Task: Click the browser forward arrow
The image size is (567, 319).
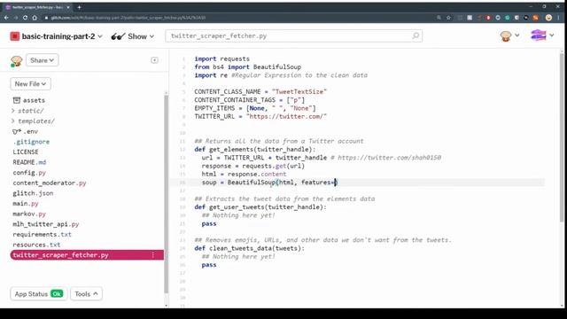Action: (16, 18)
